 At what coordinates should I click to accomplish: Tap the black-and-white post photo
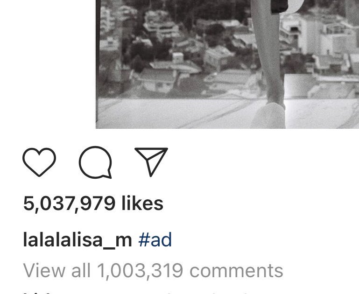coord(227,64)
